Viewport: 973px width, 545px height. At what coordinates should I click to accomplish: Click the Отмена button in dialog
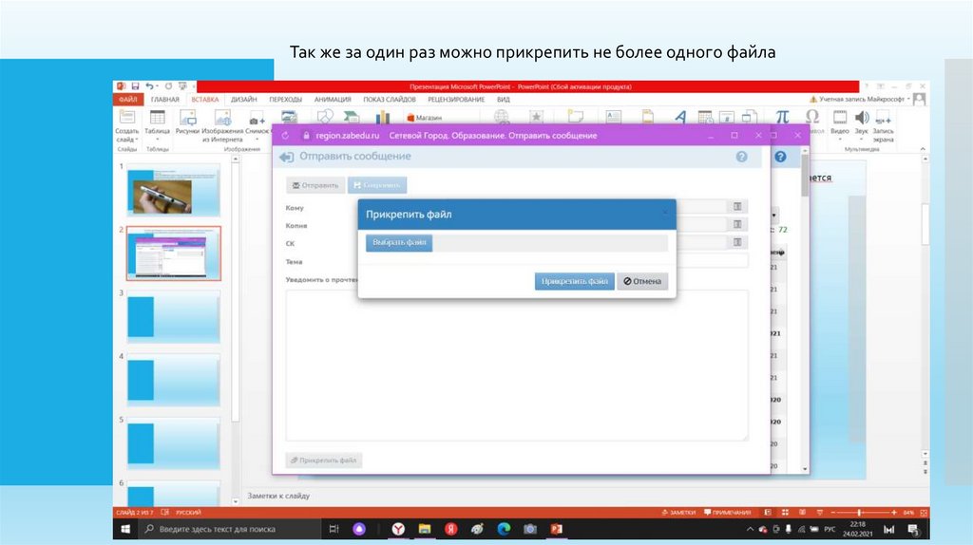[x=642, y=281]
